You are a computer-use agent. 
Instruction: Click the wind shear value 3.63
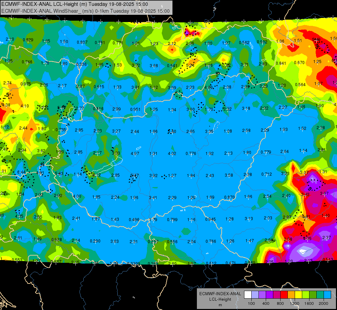(115, 241)
